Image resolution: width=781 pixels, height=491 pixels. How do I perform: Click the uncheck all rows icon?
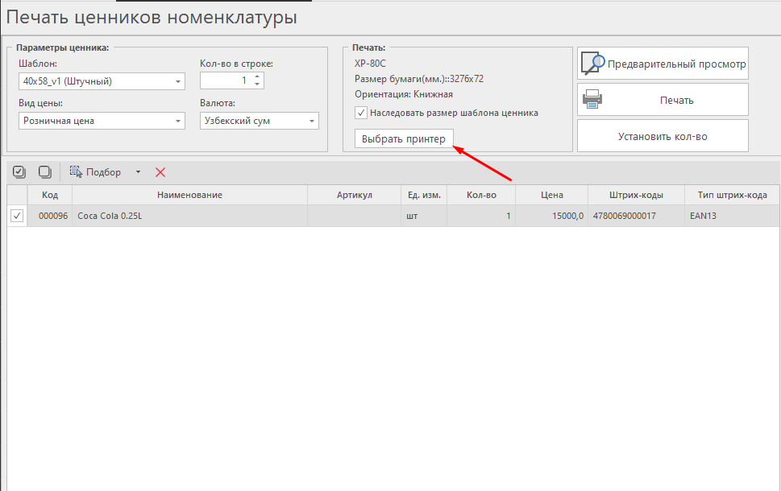tap(45, 171)
